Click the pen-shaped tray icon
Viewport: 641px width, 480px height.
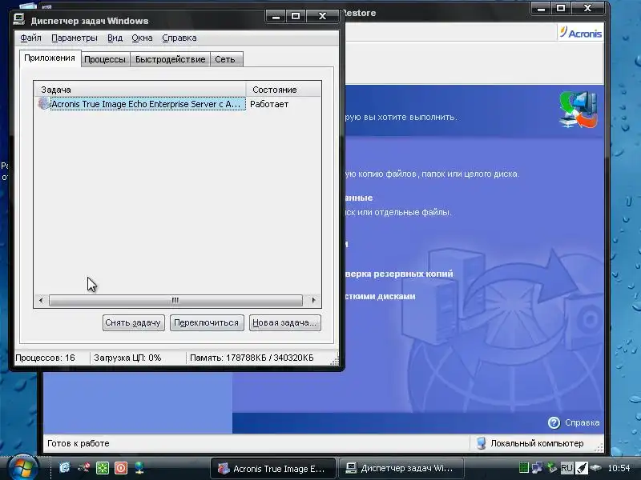[x=582, y=468]
